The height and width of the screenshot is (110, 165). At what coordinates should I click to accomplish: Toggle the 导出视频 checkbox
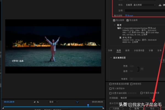tap(114, 20)
